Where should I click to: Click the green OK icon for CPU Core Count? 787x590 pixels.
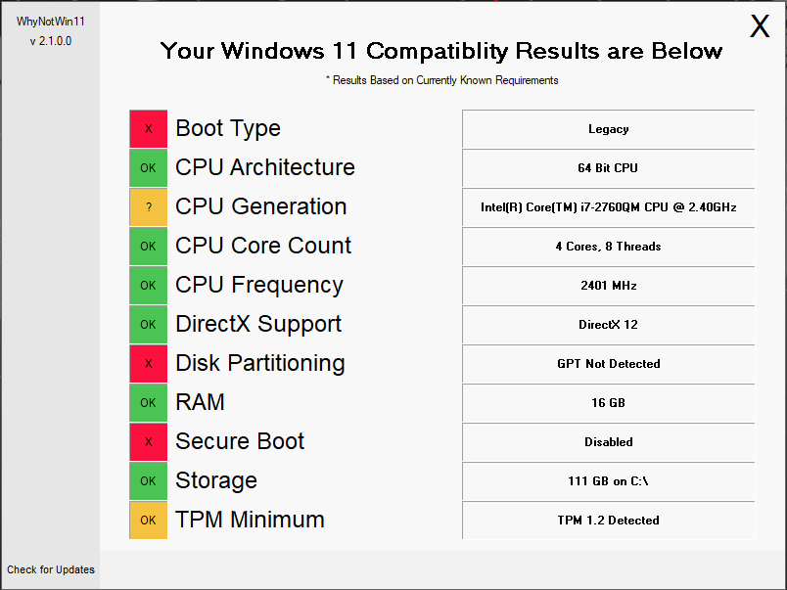pyautogui.click(x=148, y=247)
